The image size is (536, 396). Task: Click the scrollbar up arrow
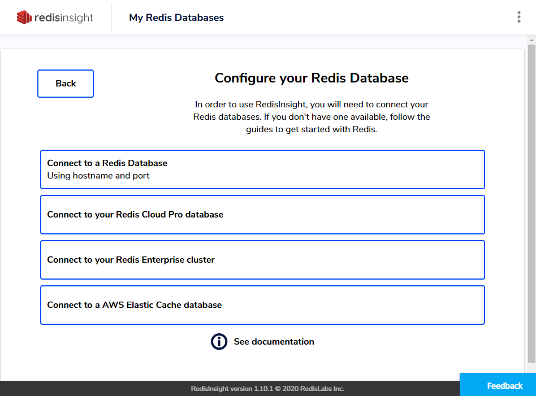click(x=531, y=40)
